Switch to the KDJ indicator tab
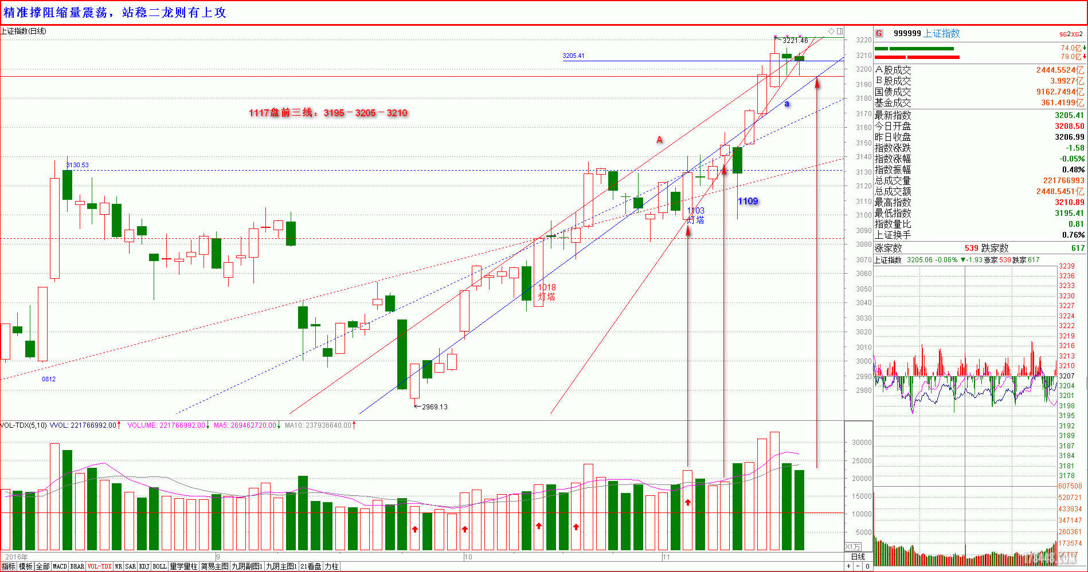 click(144, 566)
